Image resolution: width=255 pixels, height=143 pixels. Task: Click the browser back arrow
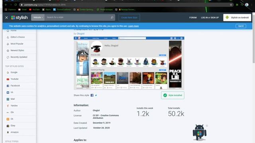tap(6, 5)
